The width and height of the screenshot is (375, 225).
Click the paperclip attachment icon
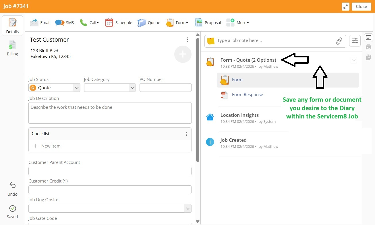[x=339, y=41]
